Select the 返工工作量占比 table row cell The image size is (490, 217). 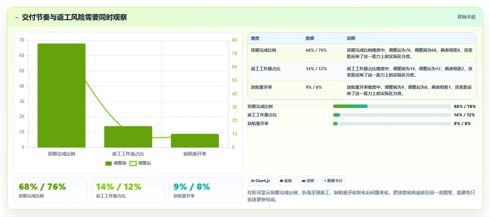click(x=265, y=69)
